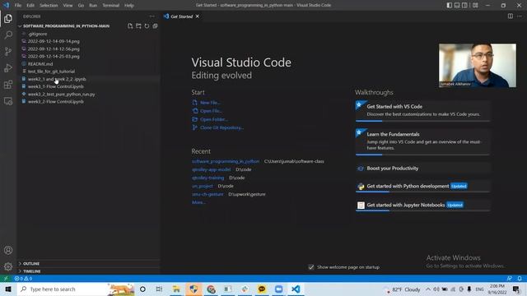Open the README.md file
This screenshot has width=527, height=296.
pos(40,64)
